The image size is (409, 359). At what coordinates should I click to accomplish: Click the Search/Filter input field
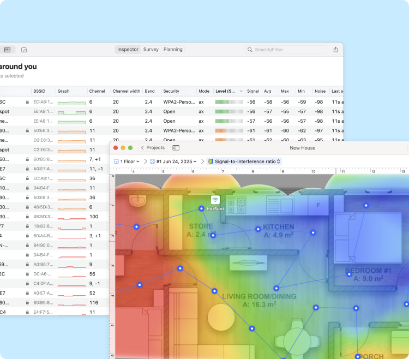286,50
